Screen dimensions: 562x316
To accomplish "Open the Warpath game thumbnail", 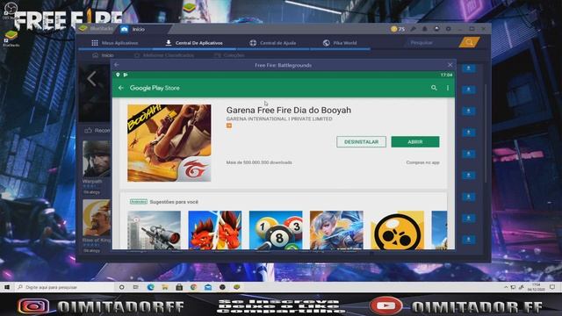I will pos(96,159).
